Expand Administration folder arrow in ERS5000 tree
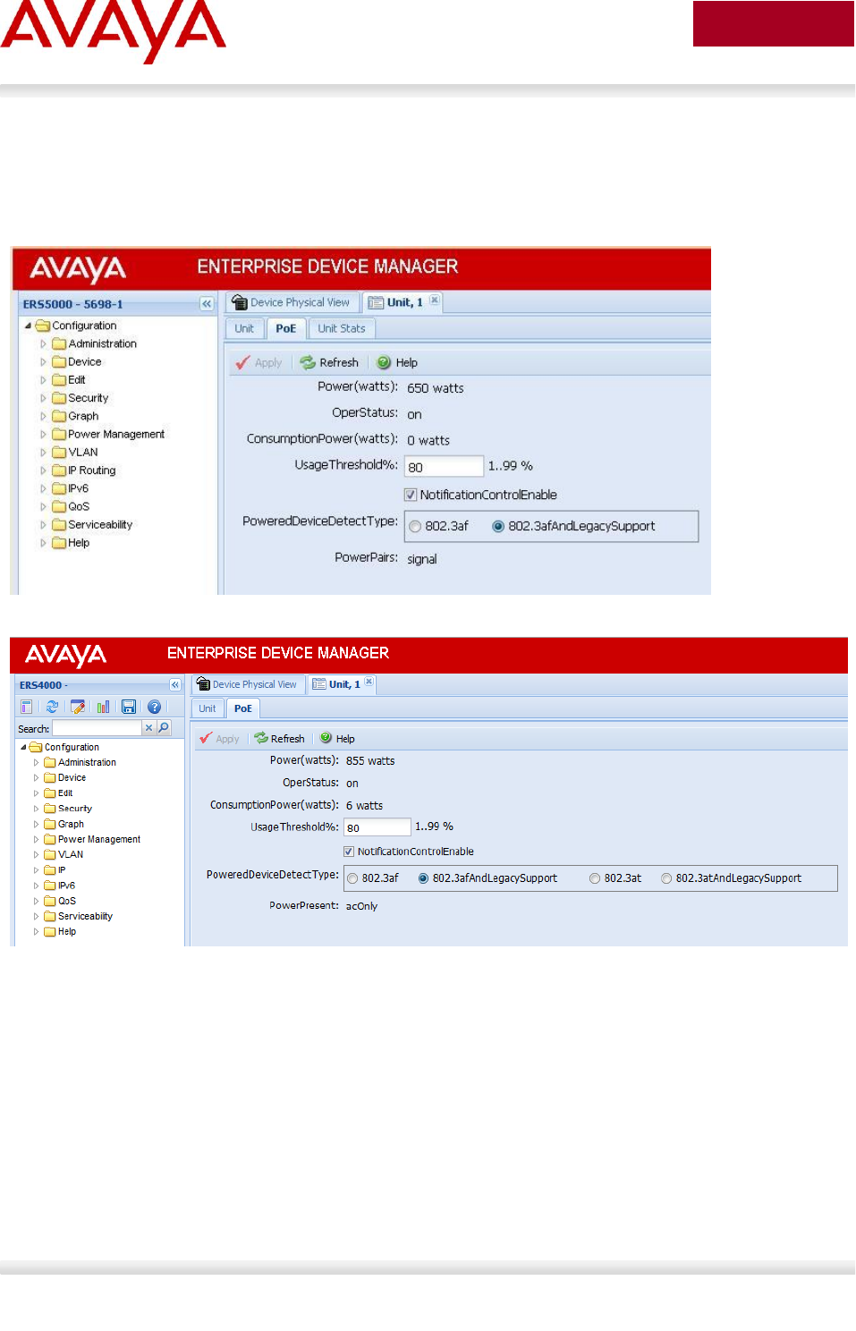Screen dimensions: 856x1331 tap(43, 343)
